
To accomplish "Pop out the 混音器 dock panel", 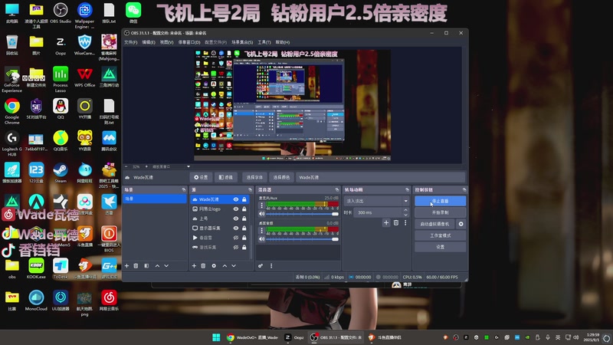I will coord(337,189).
